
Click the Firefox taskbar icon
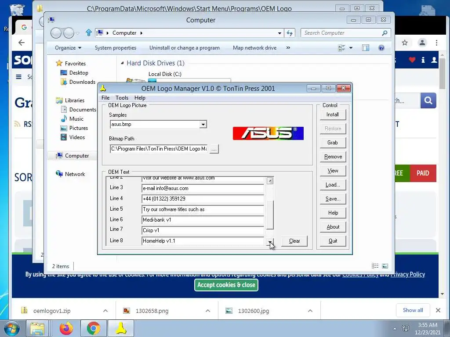coord(66,328)
